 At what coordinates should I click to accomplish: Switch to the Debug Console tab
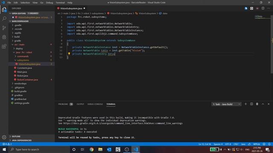(95, 104)
